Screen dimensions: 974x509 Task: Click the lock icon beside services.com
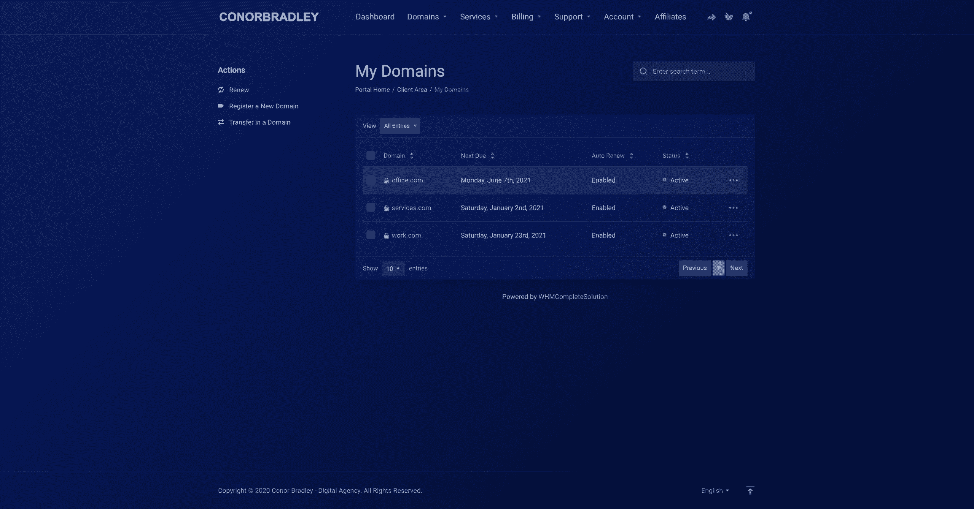pyautogui.click(x=386, y=208)
